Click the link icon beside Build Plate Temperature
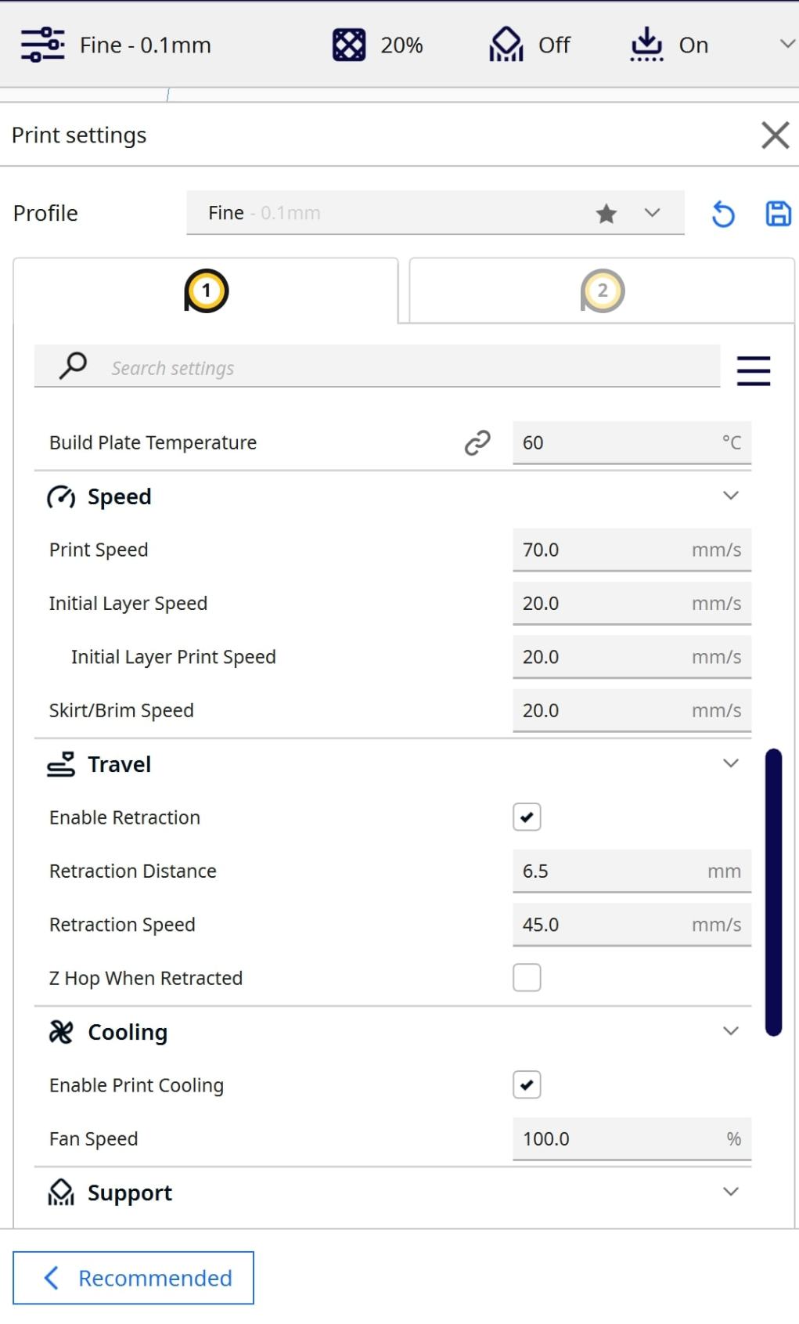The height and width of the screenshot is (1324, 799). (x=477, y=442)
